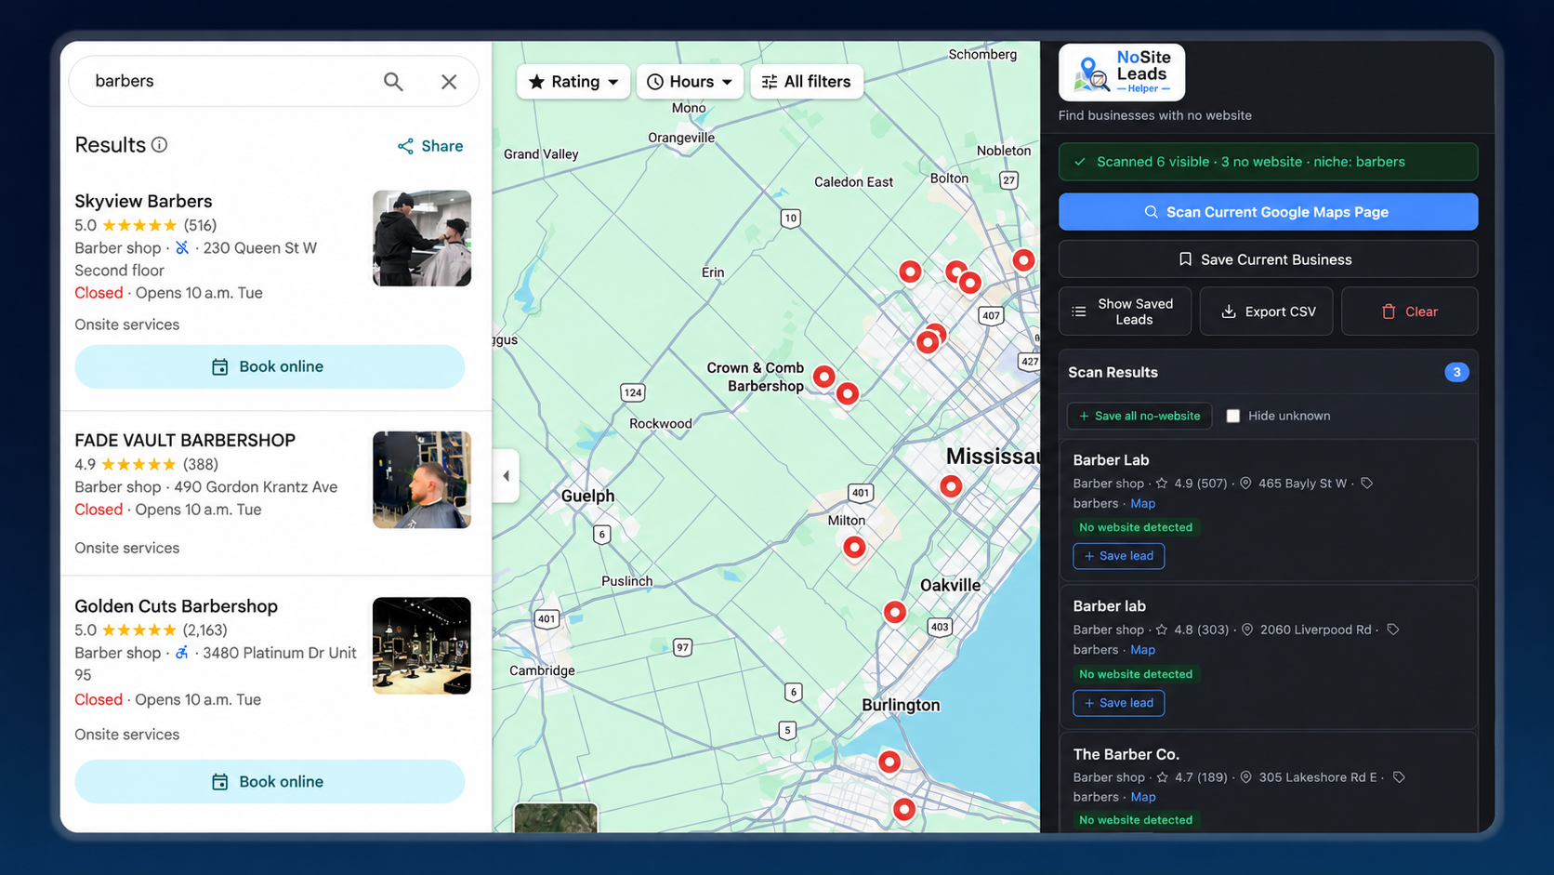Viewport: 1554px width, 875px height.
Task: Click tag icon for The Barber Co.
Action: point(1399,777)
